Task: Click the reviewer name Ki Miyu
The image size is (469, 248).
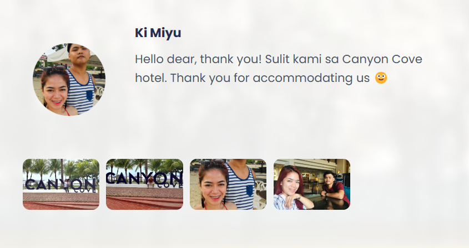Action: 158,33
